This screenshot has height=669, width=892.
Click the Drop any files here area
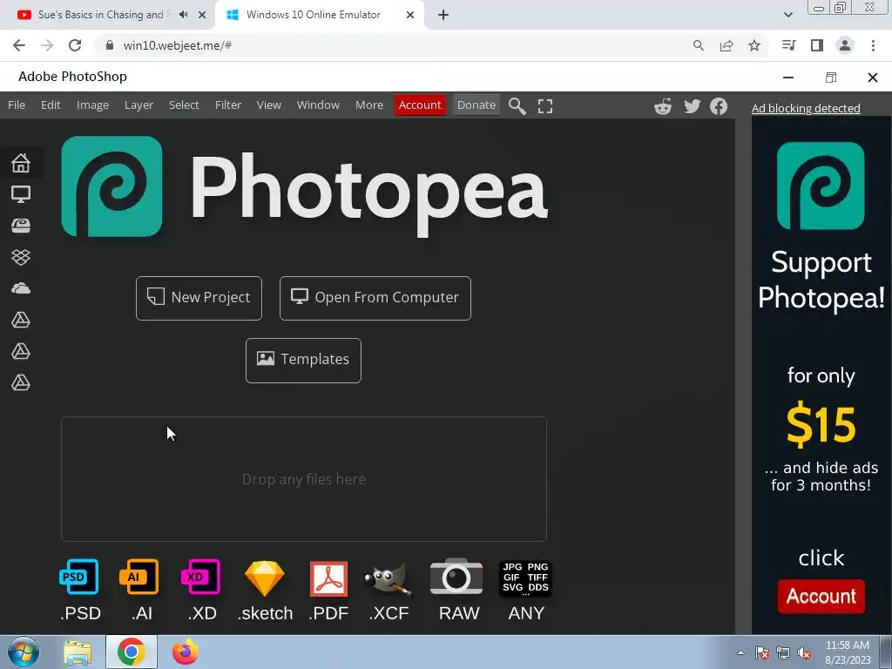tap(304, 479)
